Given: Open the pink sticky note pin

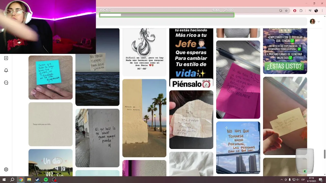Looking at the screenshot, I should click(238, 80).
